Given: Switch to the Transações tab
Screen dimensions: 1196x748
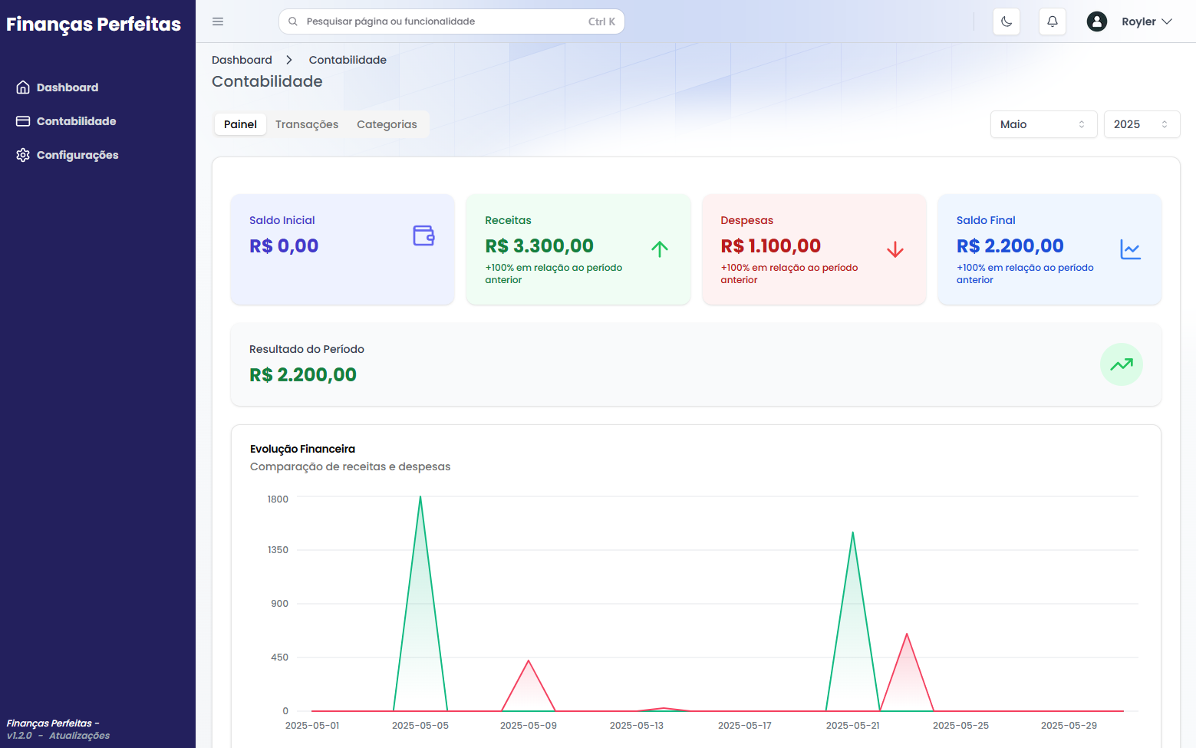Looking at the screenshot, I should (307, 124).
